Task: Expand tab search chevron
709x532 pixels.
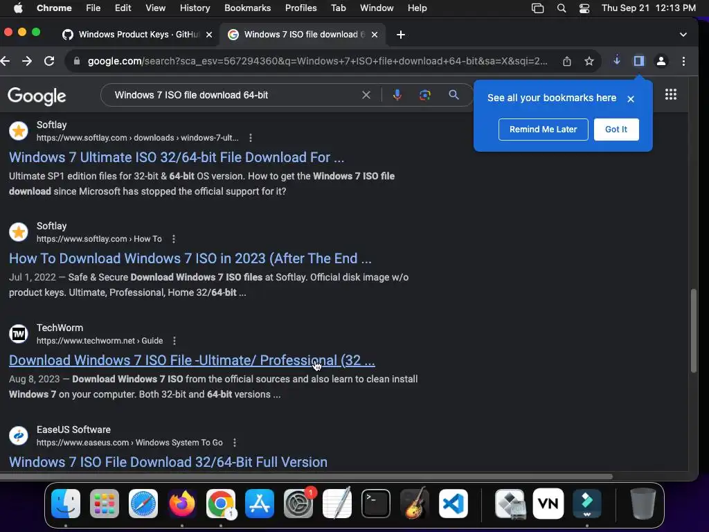Action: pyautogui.click(x=683, y=35)
